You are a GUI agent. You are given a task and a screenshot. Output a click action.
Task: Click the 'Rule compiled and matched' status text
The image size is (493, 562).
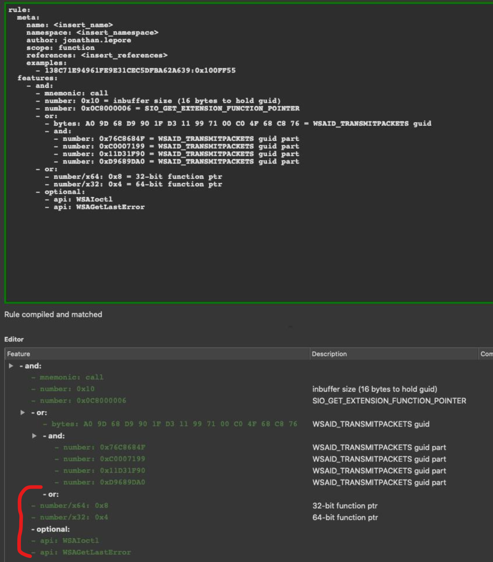tap(53, 314)
